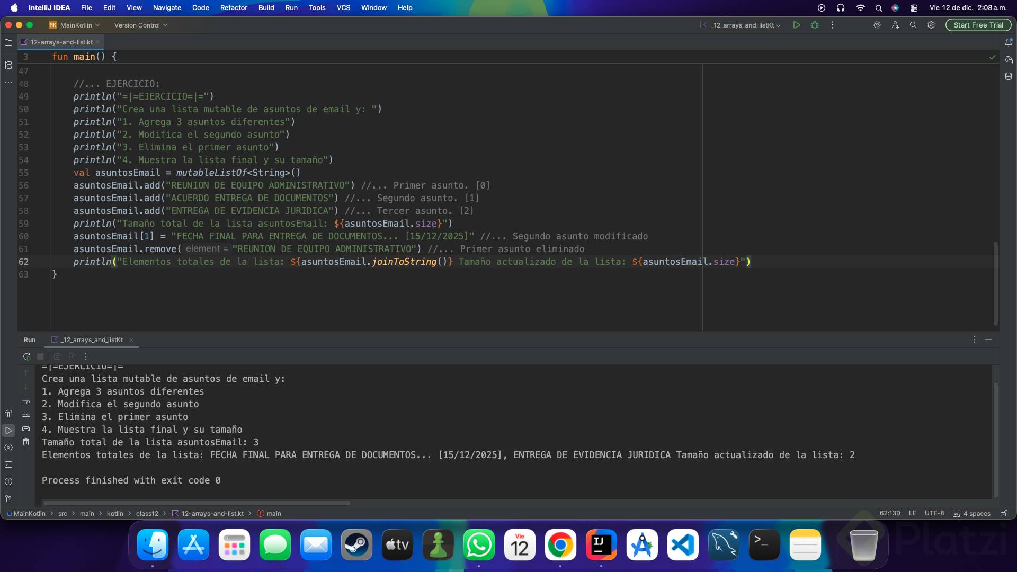Clear all console output with trash icon
1017x572 pixels.
26,442
